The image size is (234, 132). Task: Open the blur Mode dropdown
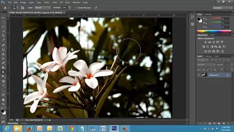43,8
